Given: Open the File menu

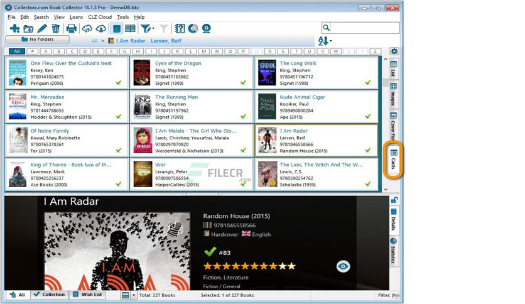Looking at the screenshot, I should pos(11,17).
